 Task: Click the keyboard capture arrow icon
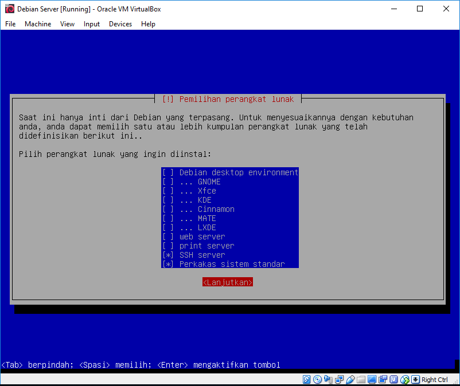[415, 380]
